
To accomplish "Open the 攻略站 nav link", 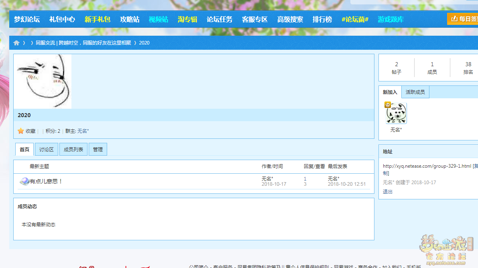I will tap(130, 20).
